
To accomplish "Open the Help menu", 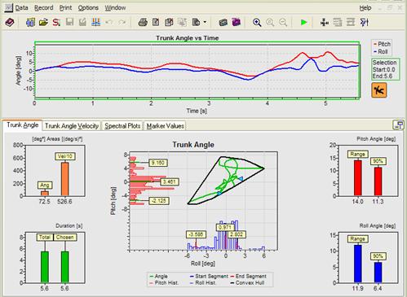I will [365, 8].
